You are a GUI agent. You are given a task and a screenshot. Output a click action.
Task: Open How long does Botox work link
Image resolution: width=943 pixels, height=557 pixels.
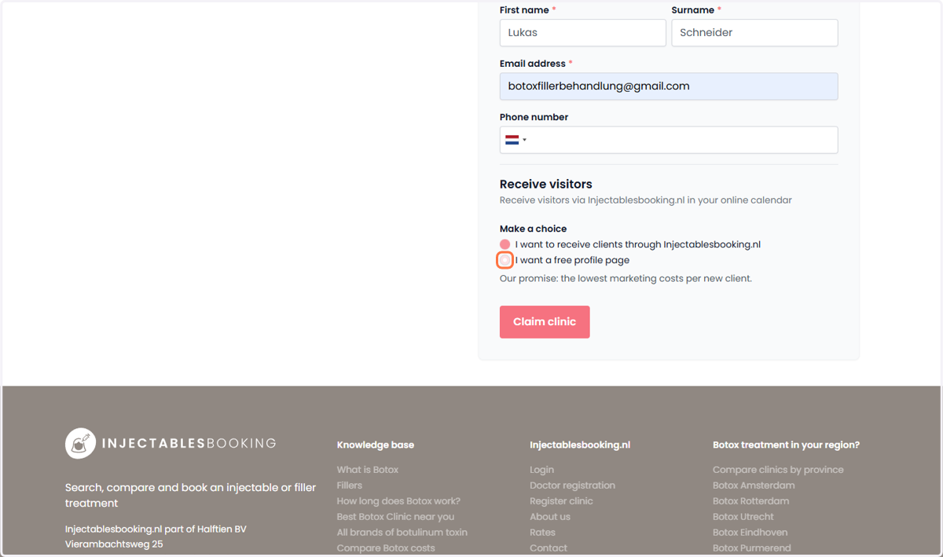point(398,501)
